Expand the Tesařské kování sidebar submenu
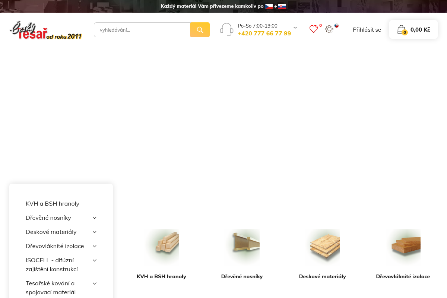This screenshot has width=447, height=298. tap(95, 283)
